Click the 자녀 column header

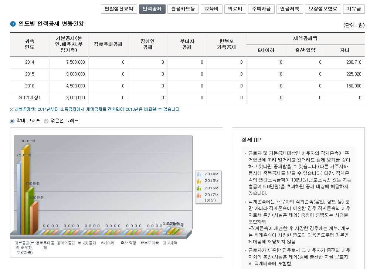pyautogui.click(x=345, y=50)
